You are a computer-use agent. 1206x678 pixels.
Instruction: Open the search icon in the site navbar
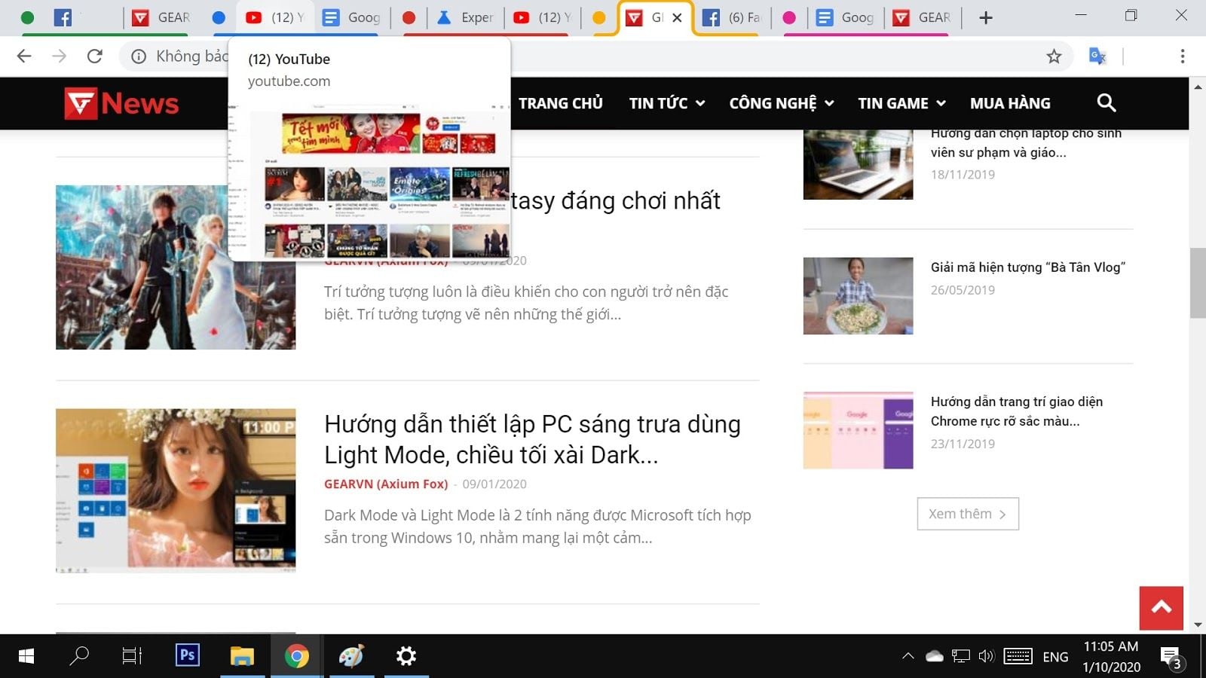tap(1106, 103)
